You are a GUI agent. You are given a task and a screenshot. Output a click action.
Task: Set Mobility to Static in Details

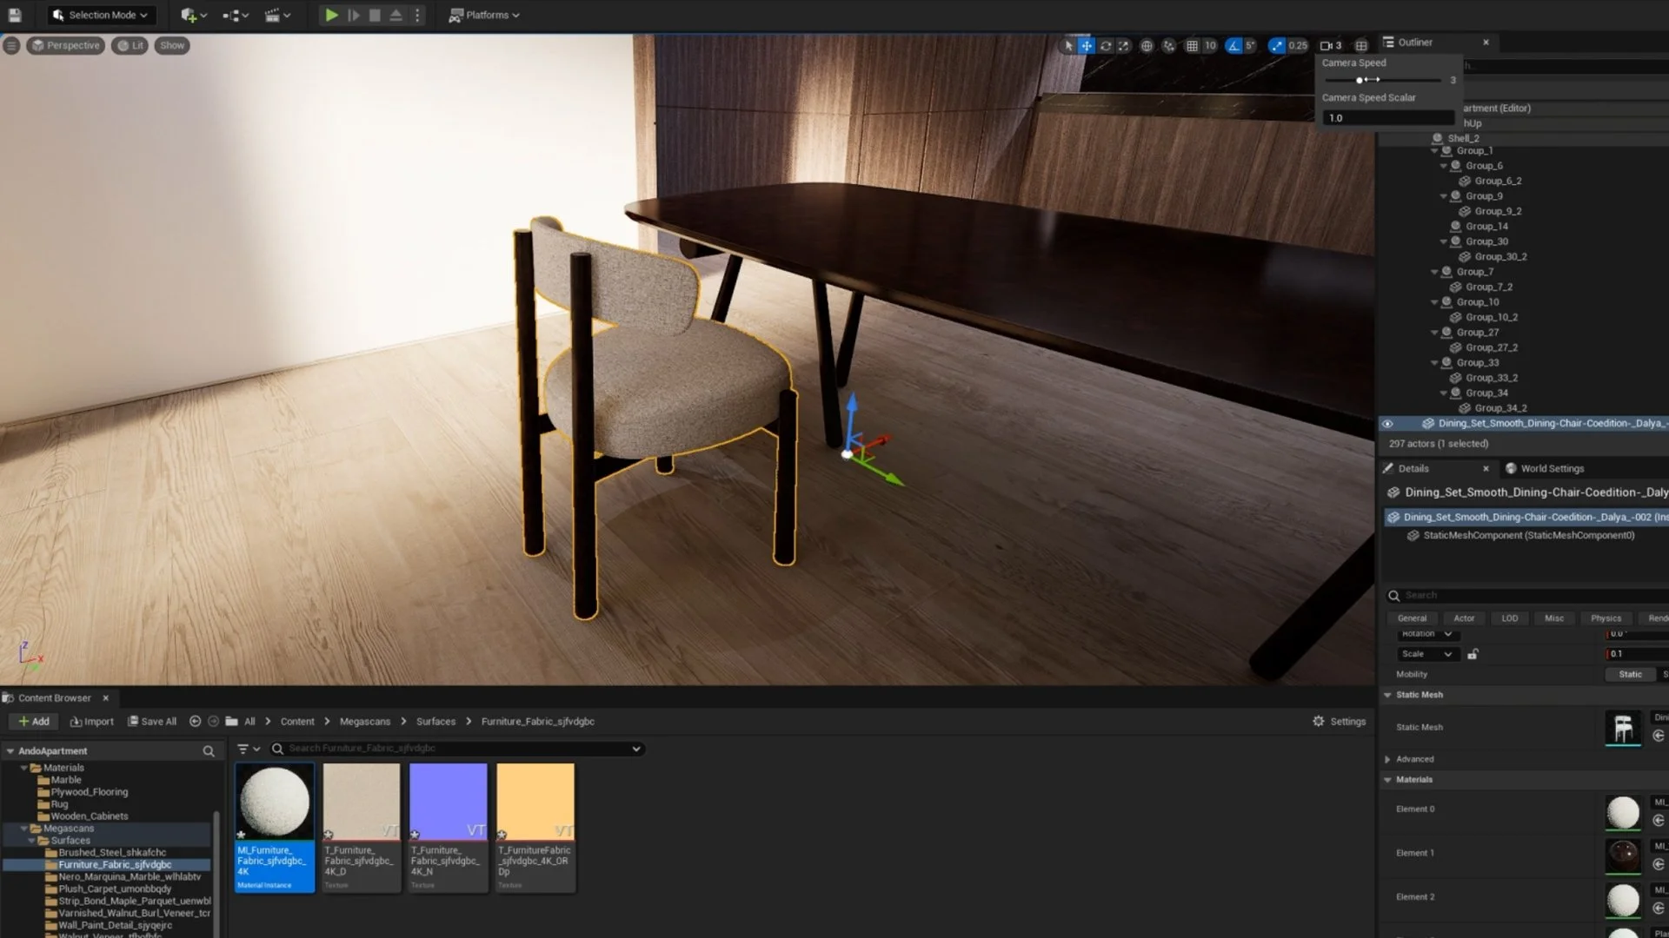pyautogui.click(x=1630, y=674)
